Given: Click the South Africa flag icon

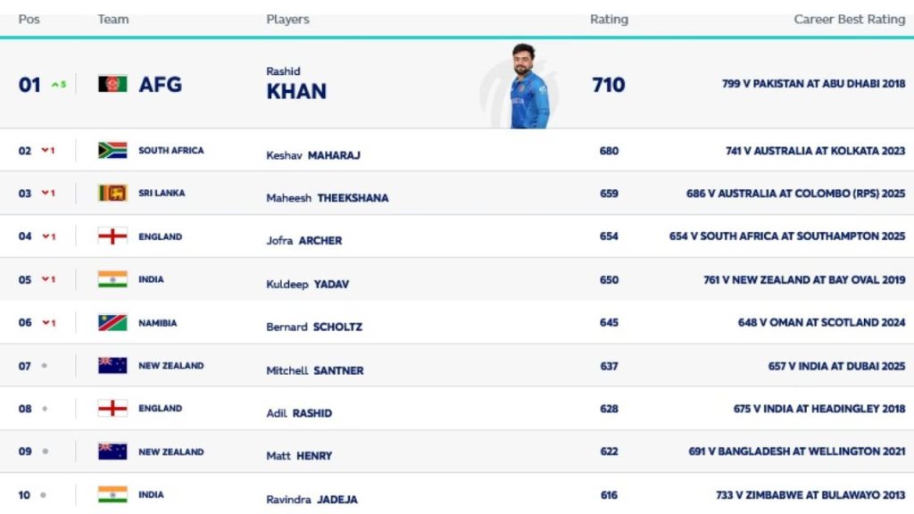Looking at the screenshot, I should pos(112,151).
